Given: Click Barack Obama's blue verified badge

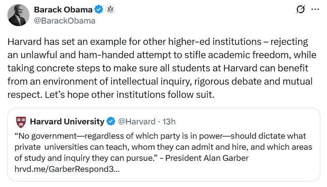Looking at the screenshot, I should coord(99,9).
